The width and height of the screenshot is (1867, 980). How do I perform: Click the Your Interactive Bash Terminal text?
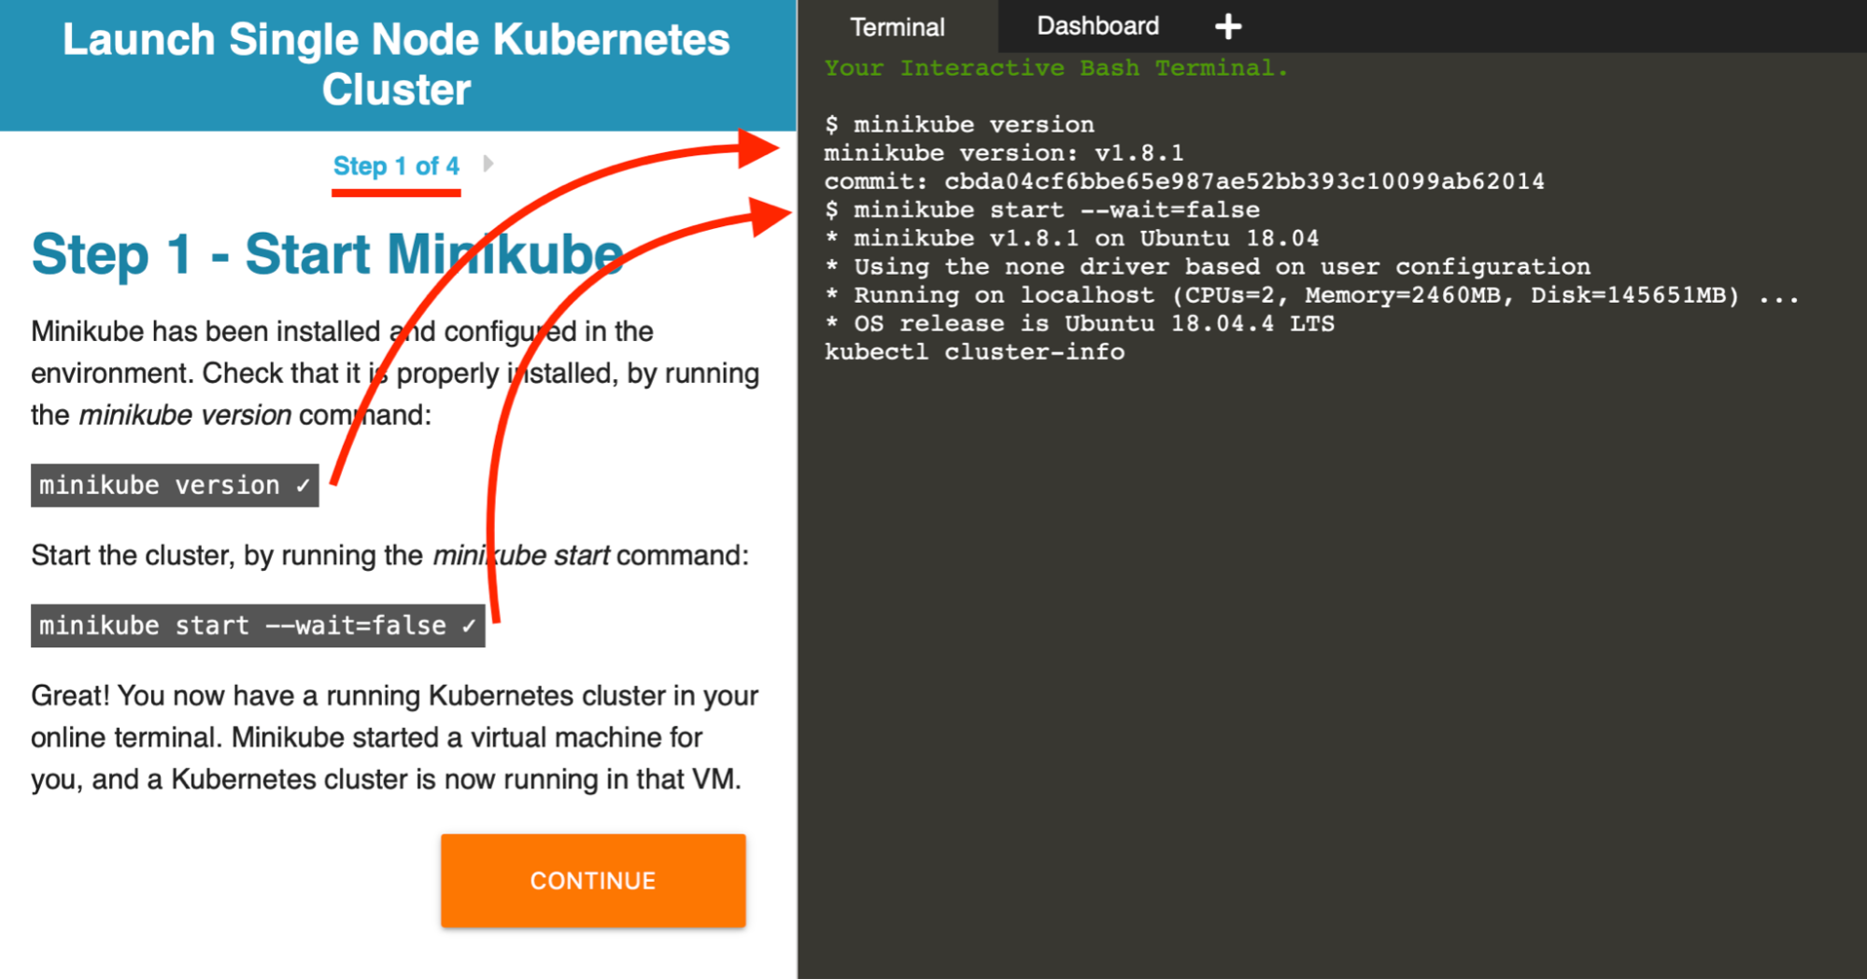1055,68
